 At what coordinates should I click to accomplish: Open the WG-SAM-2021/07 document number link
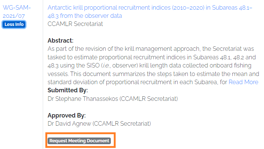point(17,11)
